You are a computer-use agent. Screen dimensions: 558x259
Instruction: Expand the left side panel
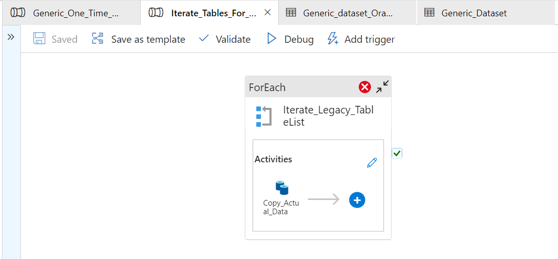tap(11, 37)
